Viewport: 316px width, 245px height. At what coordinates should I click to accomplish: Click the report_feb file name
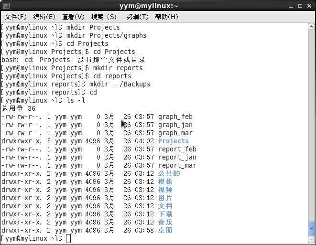coord(177,149)
